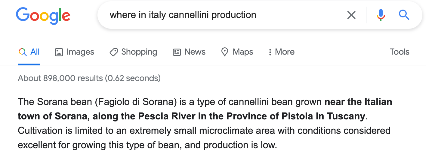This screenshot has height=159, width=426.
Task: Open the Tools options
Action: [x=400, y=52]
